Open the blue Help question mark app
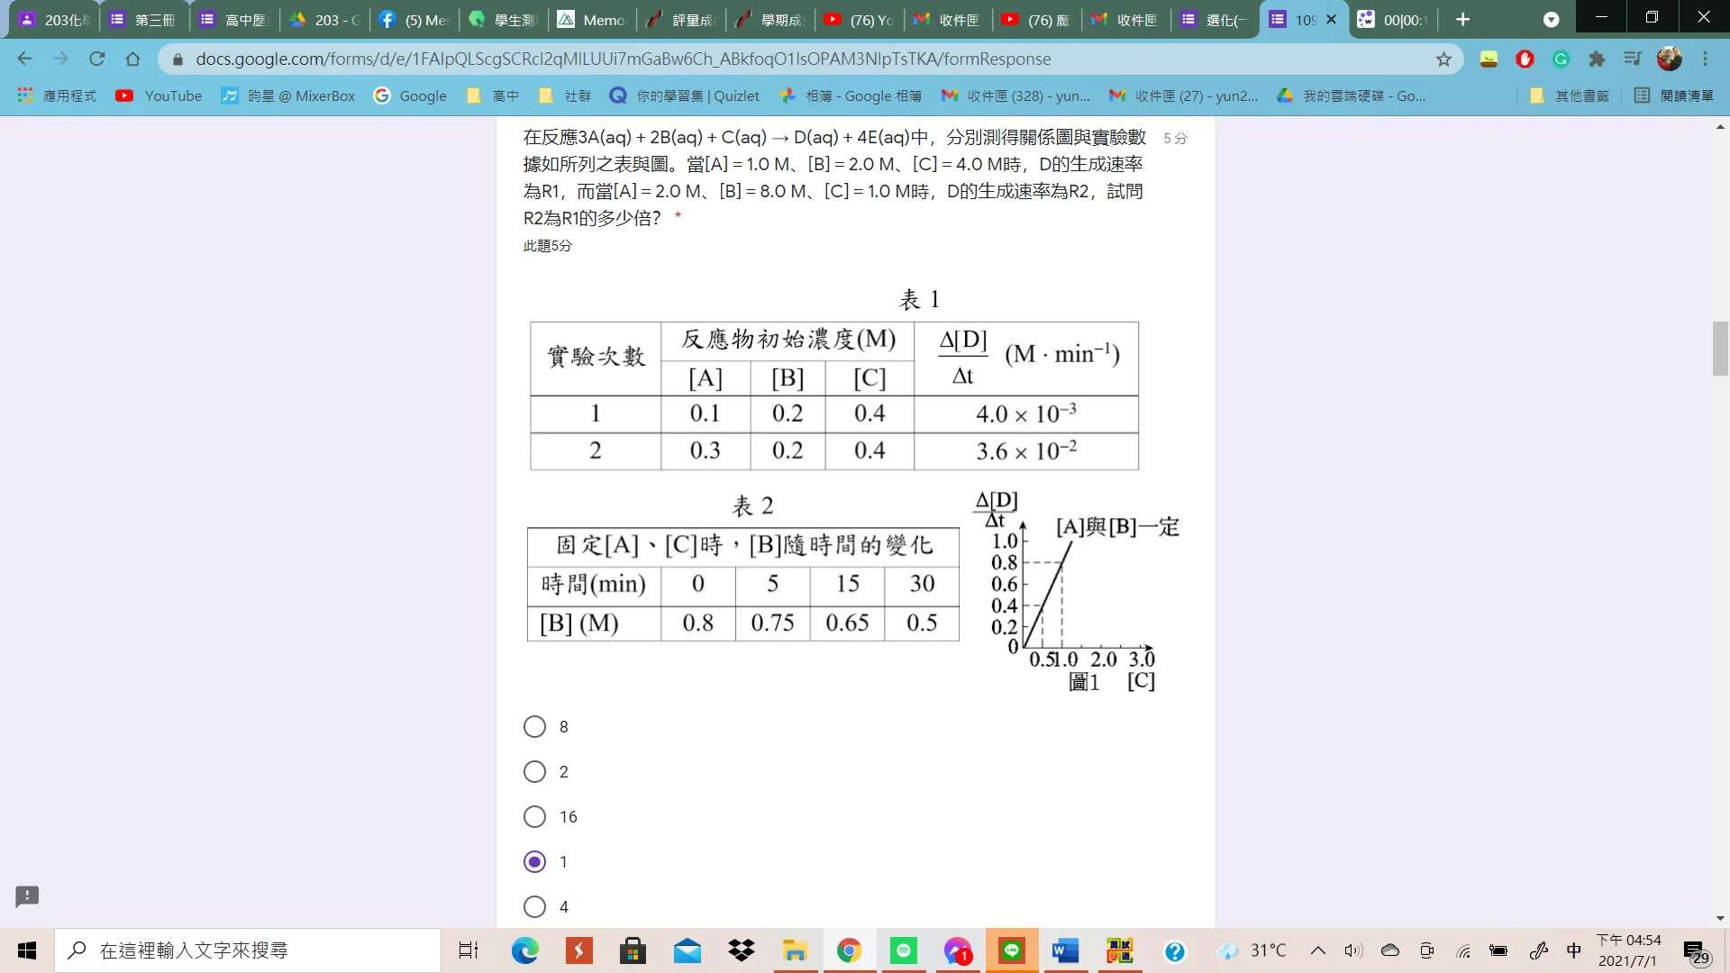 tap(1174, 950)
